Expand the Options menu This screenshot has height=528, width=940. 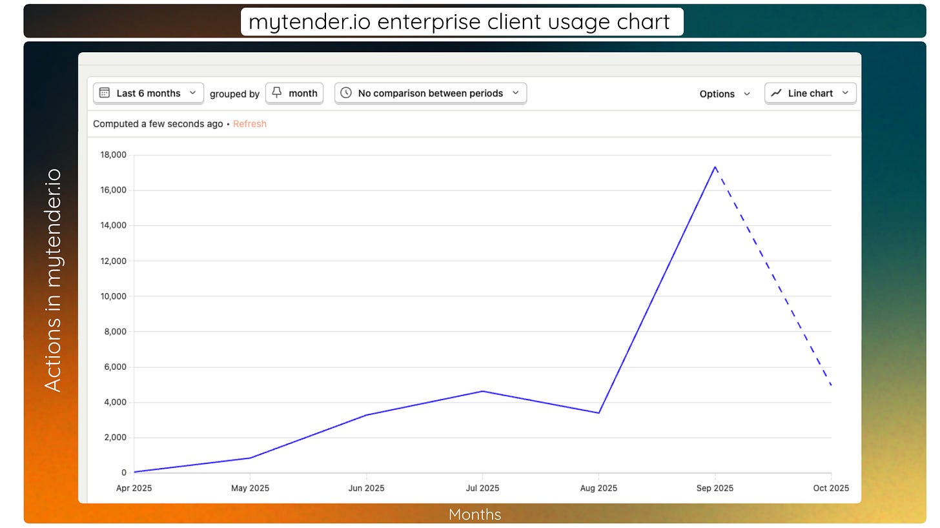pos(725,94)
